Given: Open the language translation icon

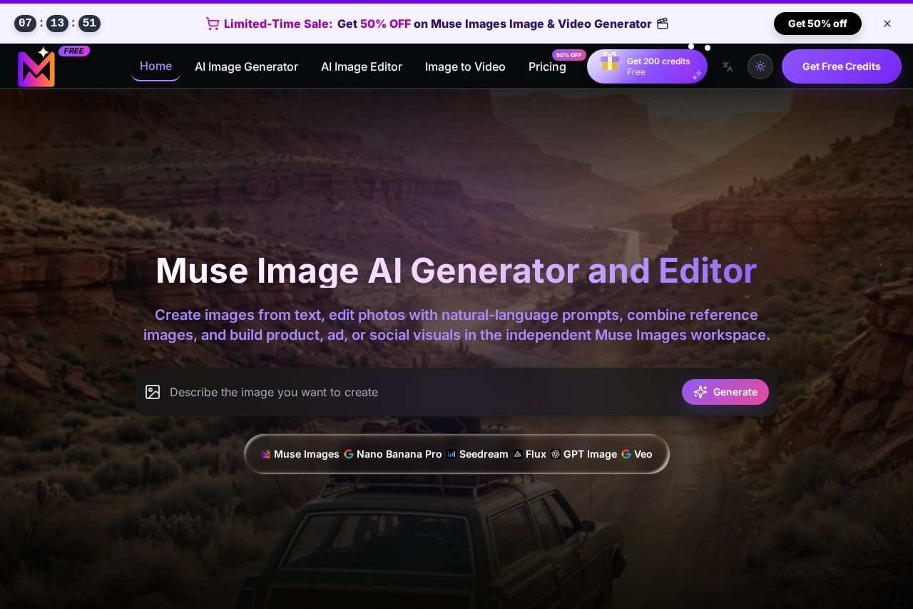Looking at the screenshot, I should pos(728,66).
